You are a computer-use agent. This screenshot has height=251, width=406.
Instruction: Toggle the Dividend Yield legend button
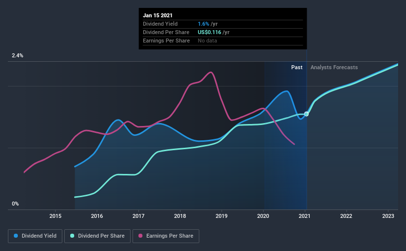[x=35, y=236]
